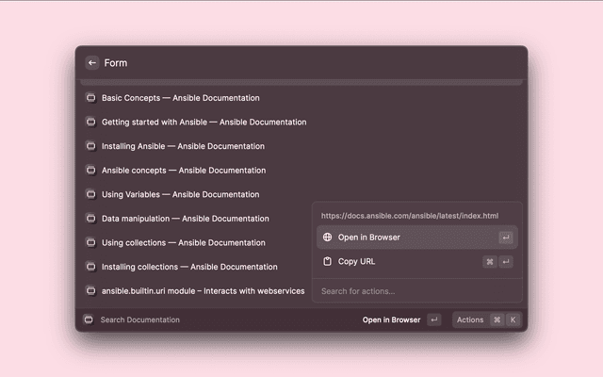
Task: Choose Copy URL in the action menu
Action: (356, 261)
